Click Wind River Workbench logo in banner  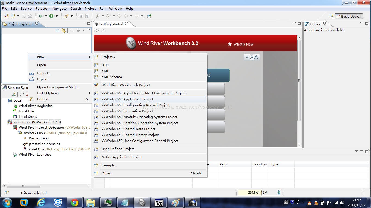tap(131, 43)
